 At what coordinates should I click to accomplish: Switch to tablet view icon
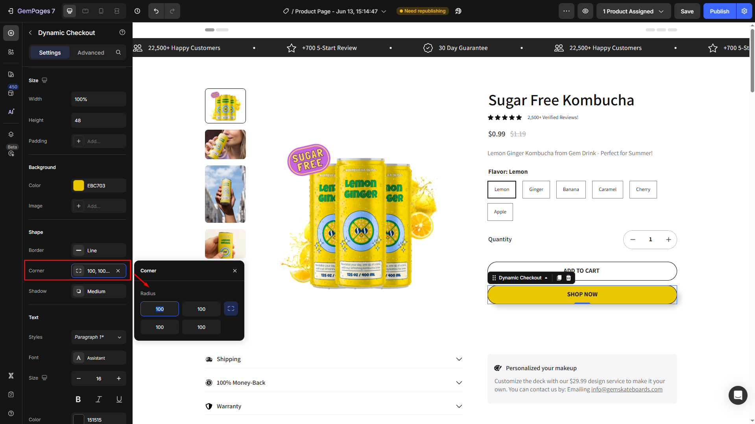(x=85, y=11)
